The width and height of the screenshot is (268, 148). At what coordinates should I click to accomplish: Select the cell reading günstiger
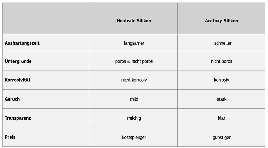point(221,138)
